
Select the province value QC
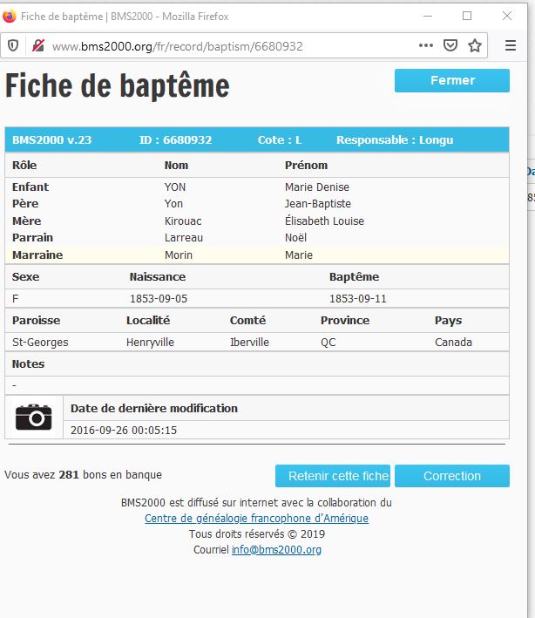[x=328, y=342]
